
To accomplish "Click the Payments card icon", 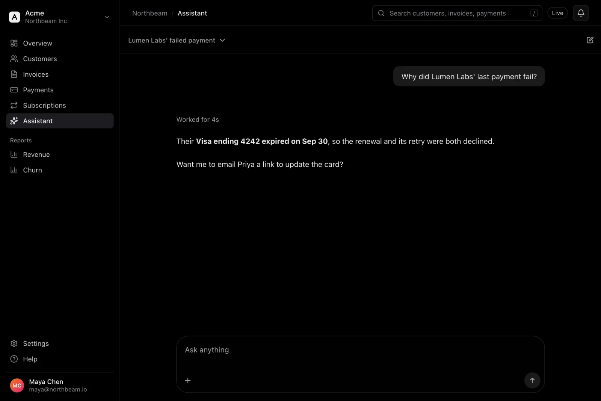I will 14,90.
